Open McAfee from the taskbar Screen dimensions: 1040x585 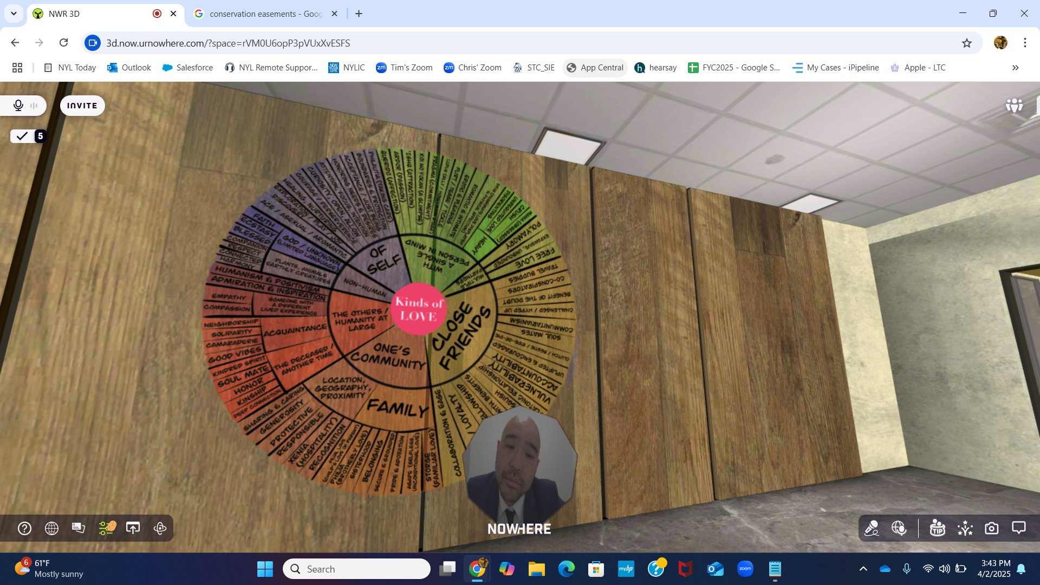click(x=686, y=569)
